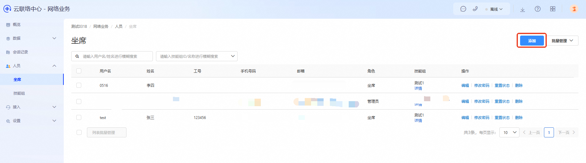
Task: Open the apps grid icon
Action: tap(553, 9)
